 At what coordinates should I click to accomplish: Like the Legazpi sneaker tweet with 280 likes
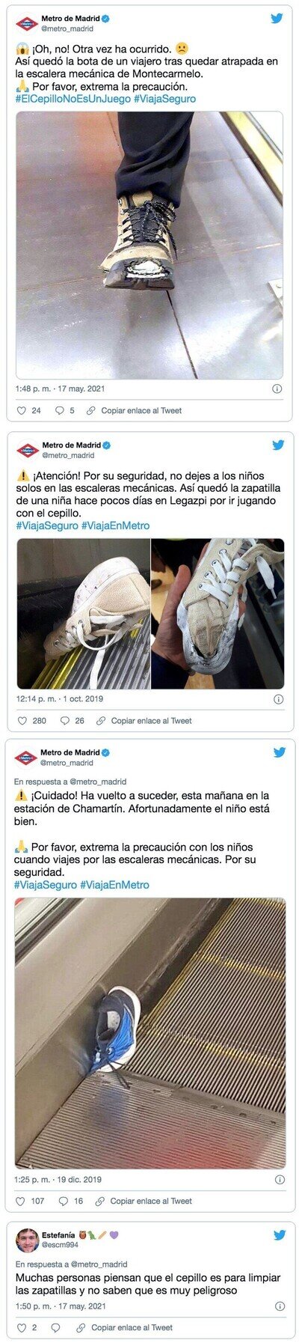click(x=22, y=721)
